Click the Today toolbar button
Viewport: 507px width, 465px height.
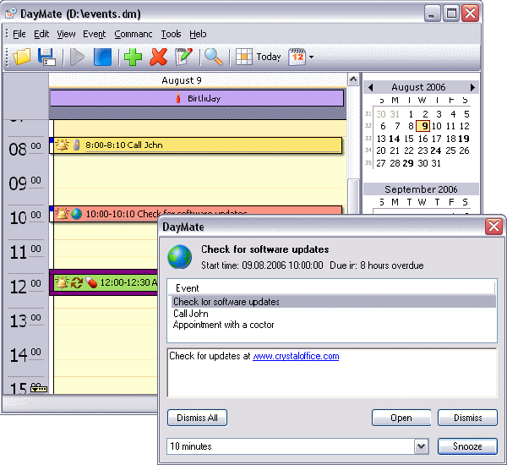(269, 57)
